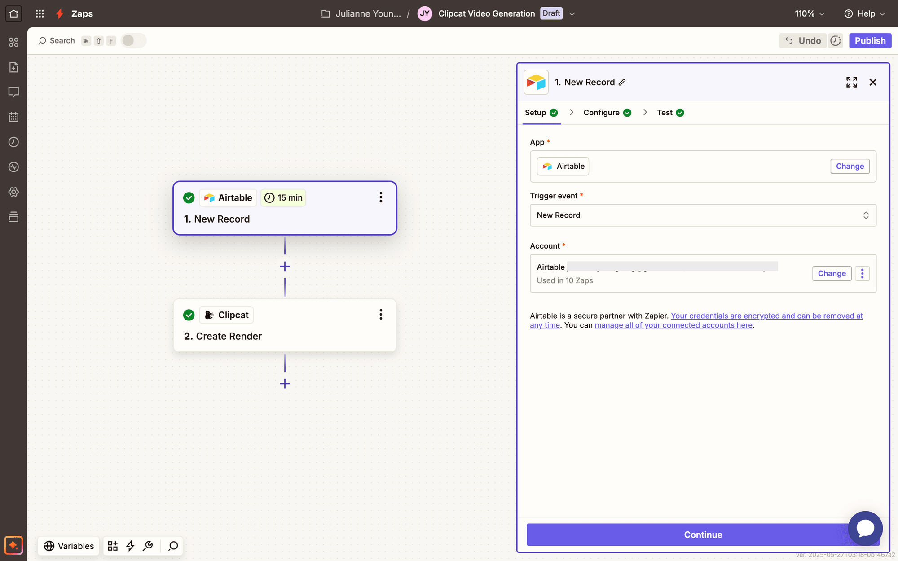This screenshot has width=898, height=561.
Task: Open the calendar icon in sidebar
Action: tap(13, 117)
